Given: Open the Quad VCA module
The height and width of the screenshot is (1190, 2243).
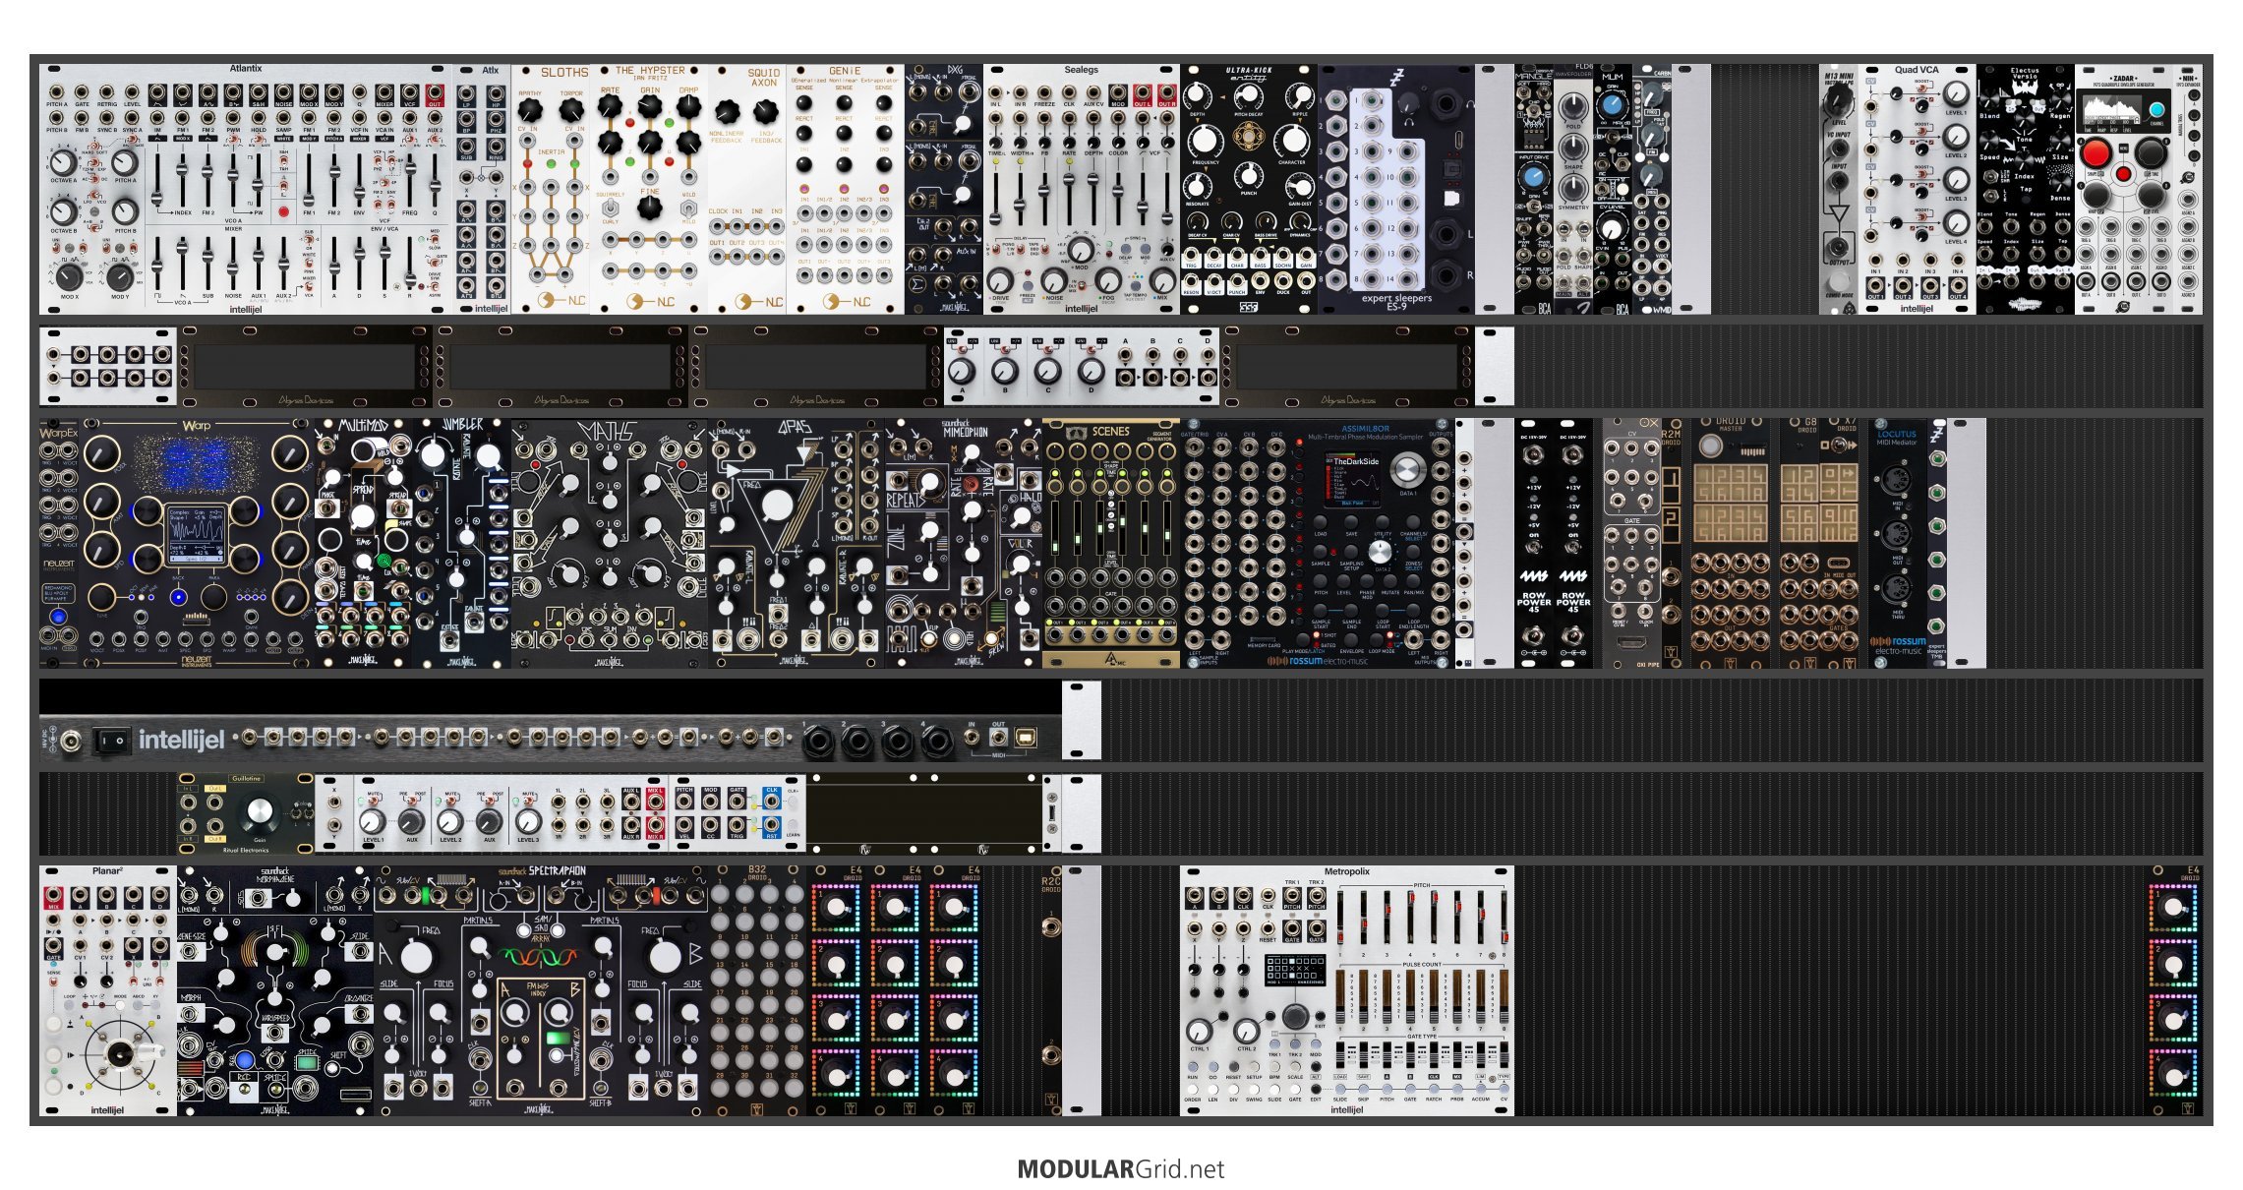Looking at the screenshot, I should tap(1918, 189).
